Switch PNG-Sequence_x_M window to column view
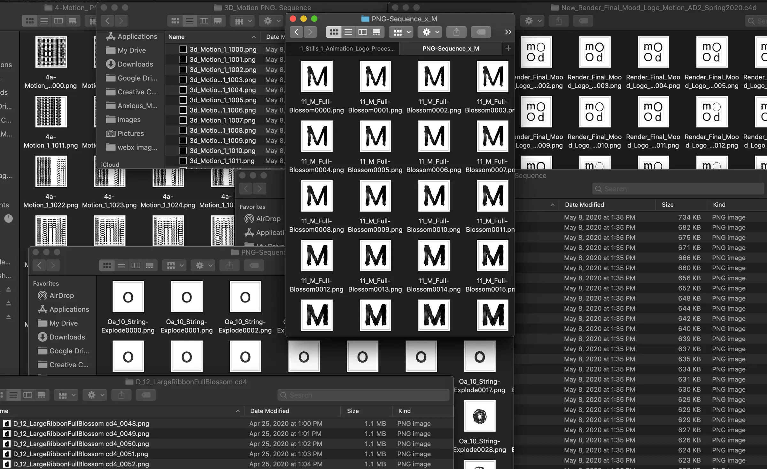 (363, 32)
